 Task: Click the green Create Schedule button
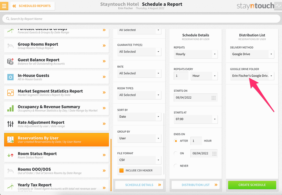click(252, 185)
